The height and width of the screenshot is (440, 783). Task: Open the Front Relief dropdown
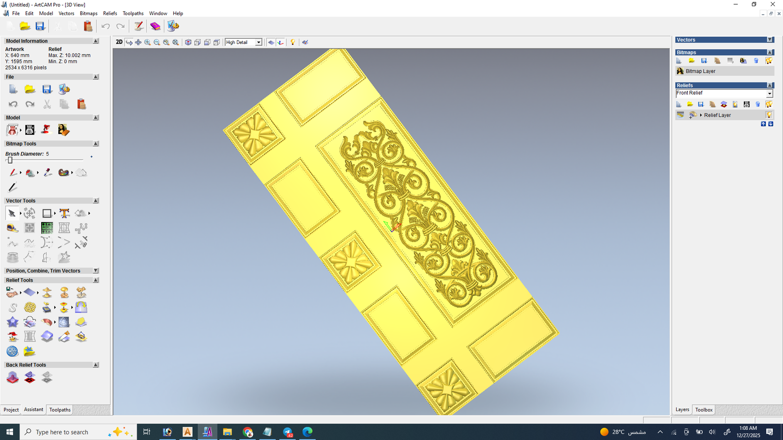coord(769,93)
